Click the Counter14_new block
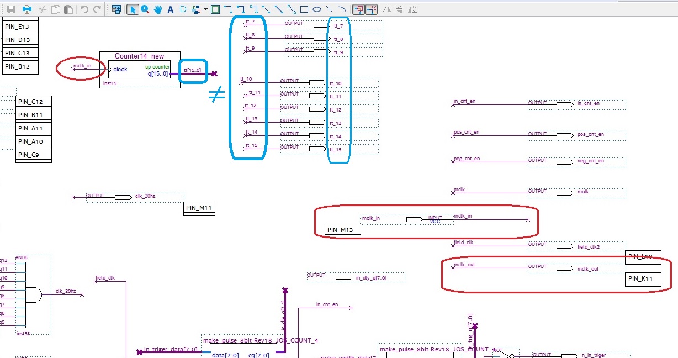The image size is (678, 358). [140, 70]
